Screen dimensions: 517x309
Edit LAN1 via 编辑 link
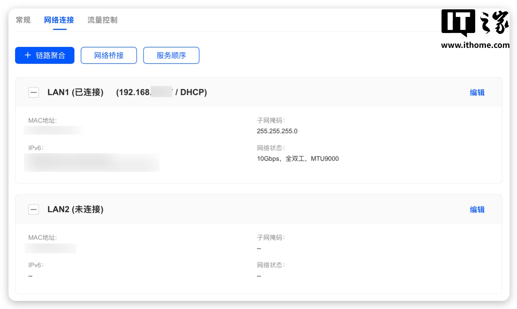(x=477, y=92)
